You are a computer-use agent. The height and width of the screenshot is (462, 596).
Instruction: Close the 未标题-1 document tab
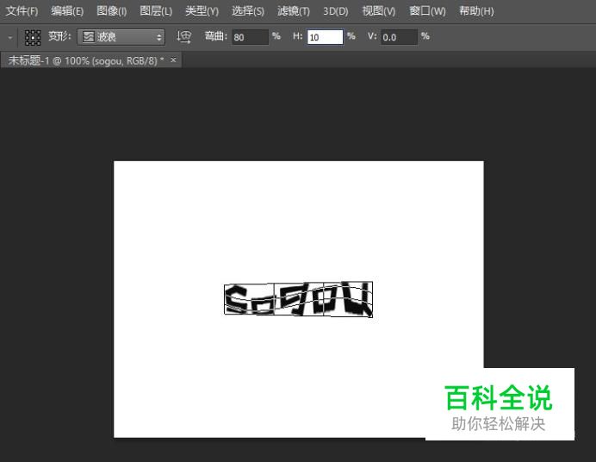pos(173,59)
